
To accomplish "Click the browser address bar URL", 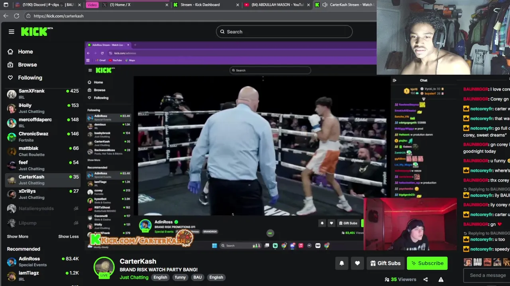I will click(x=59, y=16).
